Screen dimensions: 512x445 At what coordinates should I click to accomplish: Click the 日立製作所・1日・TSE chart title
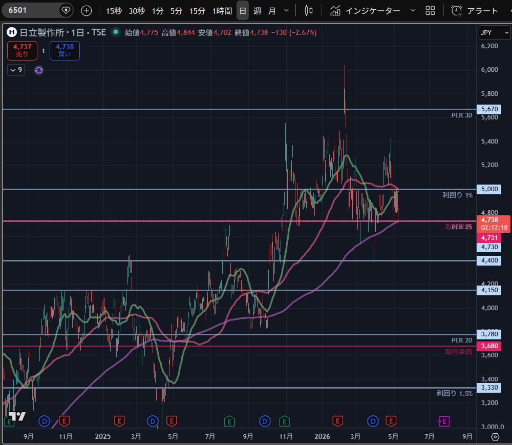[x=62, y=32]
